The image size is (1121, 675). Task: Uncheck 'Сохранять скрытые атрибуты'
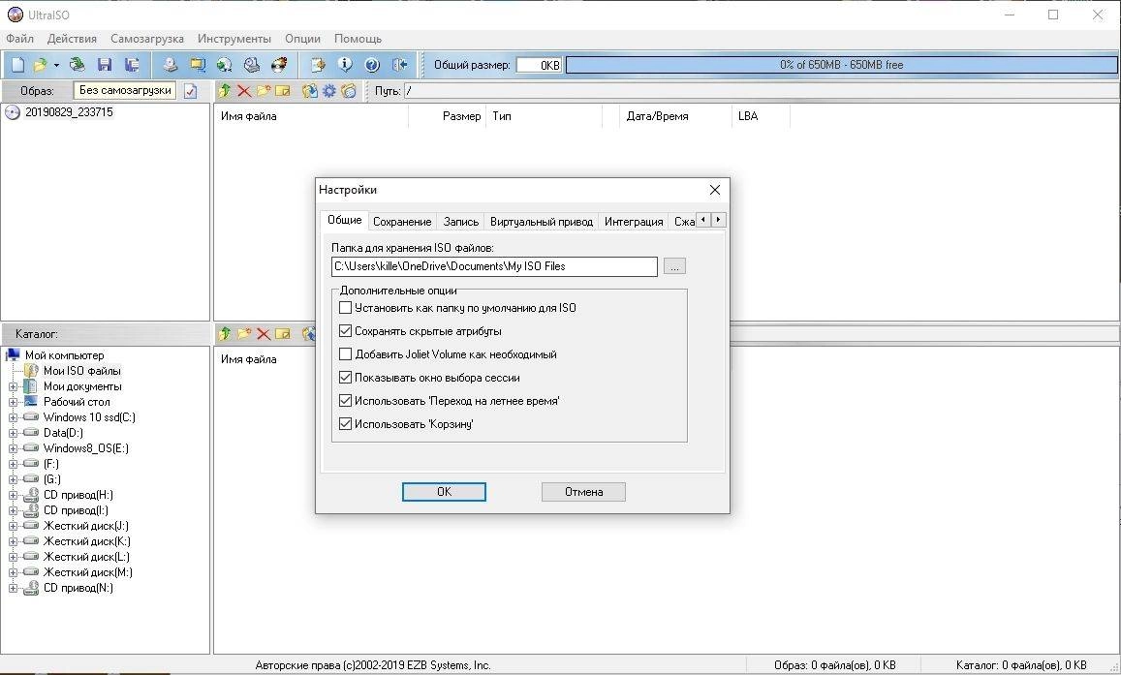[345, 330]
